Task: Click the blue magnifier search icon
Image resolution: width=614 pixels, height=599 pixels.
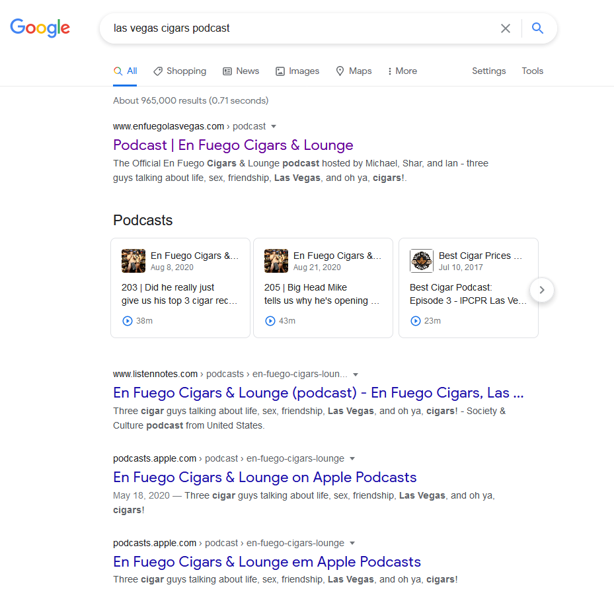Action: pos(537,28)
